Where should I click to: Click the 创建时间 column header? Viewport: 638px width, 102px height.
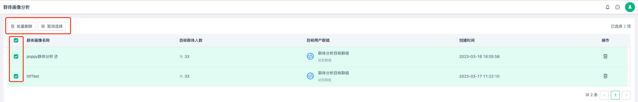click(x=467, y=40)
